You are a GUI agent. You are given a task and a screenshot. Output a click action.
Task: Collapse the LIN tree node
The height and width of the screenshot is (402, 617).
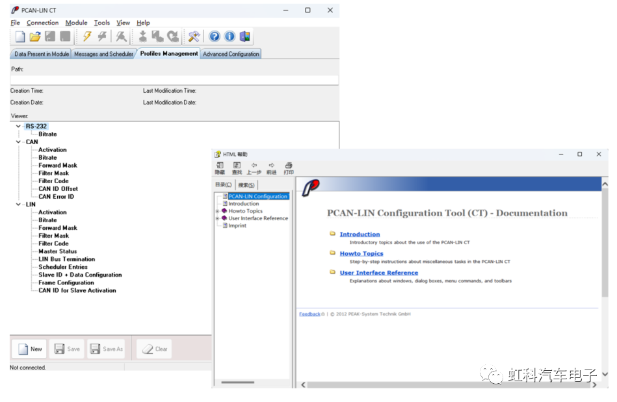18,205
